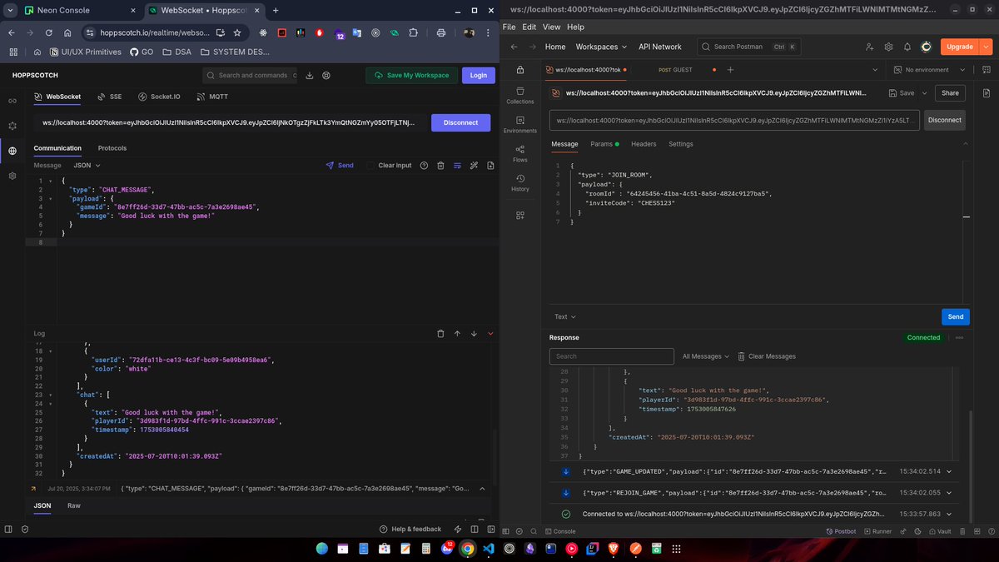Toggle Hoppscotch line wrap icon
The height and width of the screenshot is (562, 999).
(457, 166)
